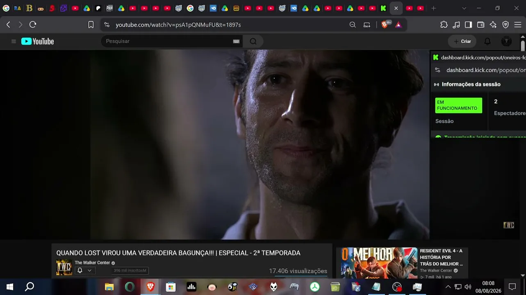The width and height of the screenshot is (526, 295).
Task: Toggle the browser sidebar panel
Action: point(468,25)
